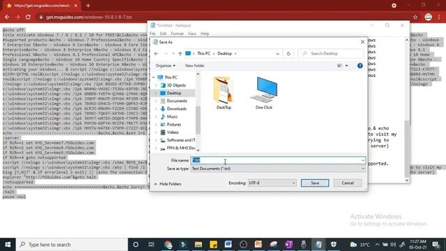Expand the 3D Objects tree node
446x251 pixels.
coord(156,85)
